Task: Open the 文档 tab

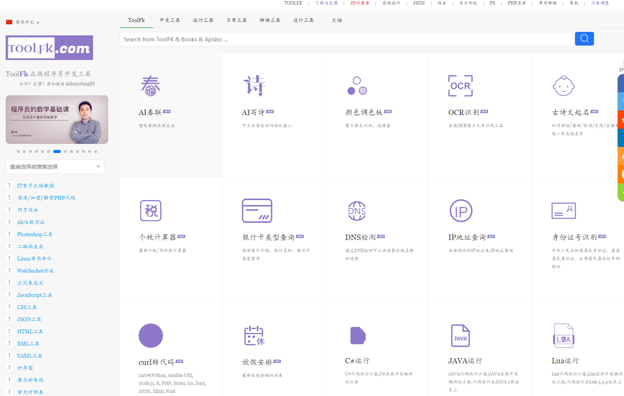Action: tap(337, 20)
